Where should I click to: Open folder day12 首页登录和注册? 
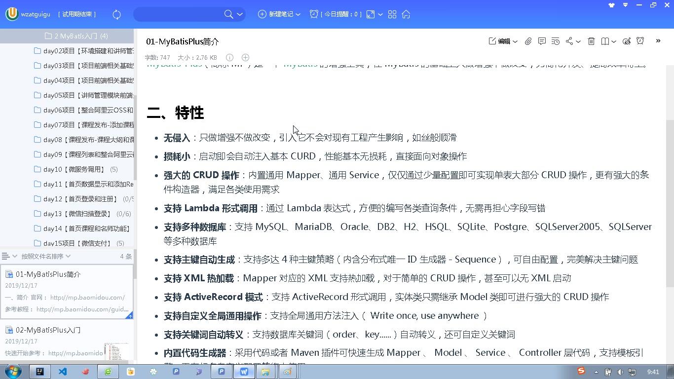coord(83,199)
